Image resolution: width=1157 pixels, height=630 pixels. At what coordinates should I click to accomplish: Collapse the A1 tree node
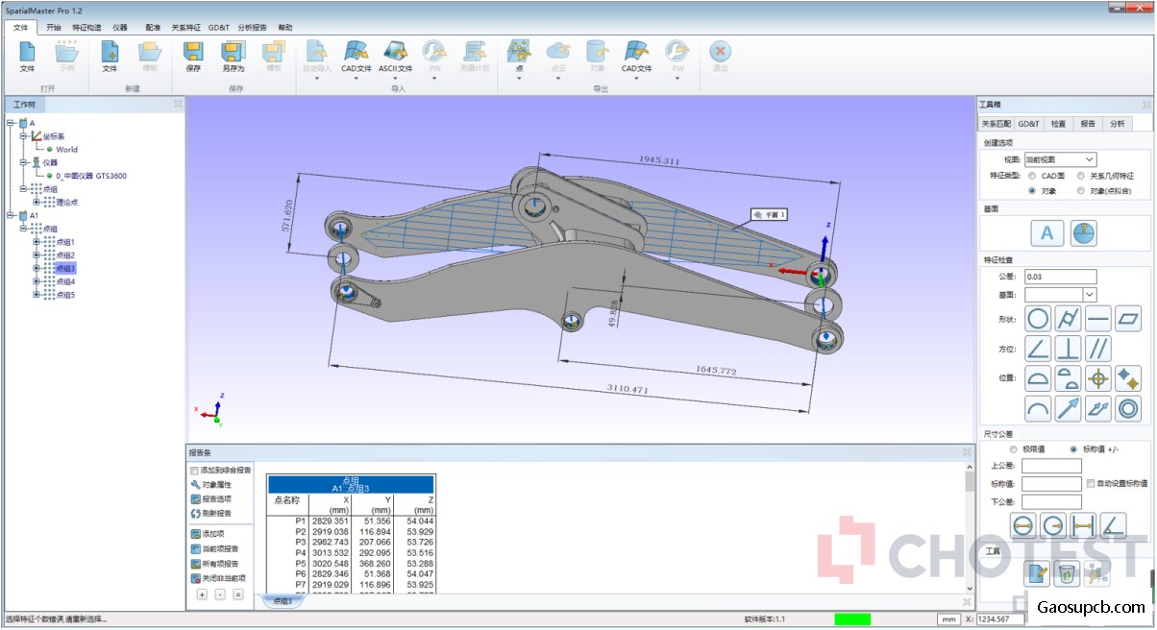(x=10, y=215)
